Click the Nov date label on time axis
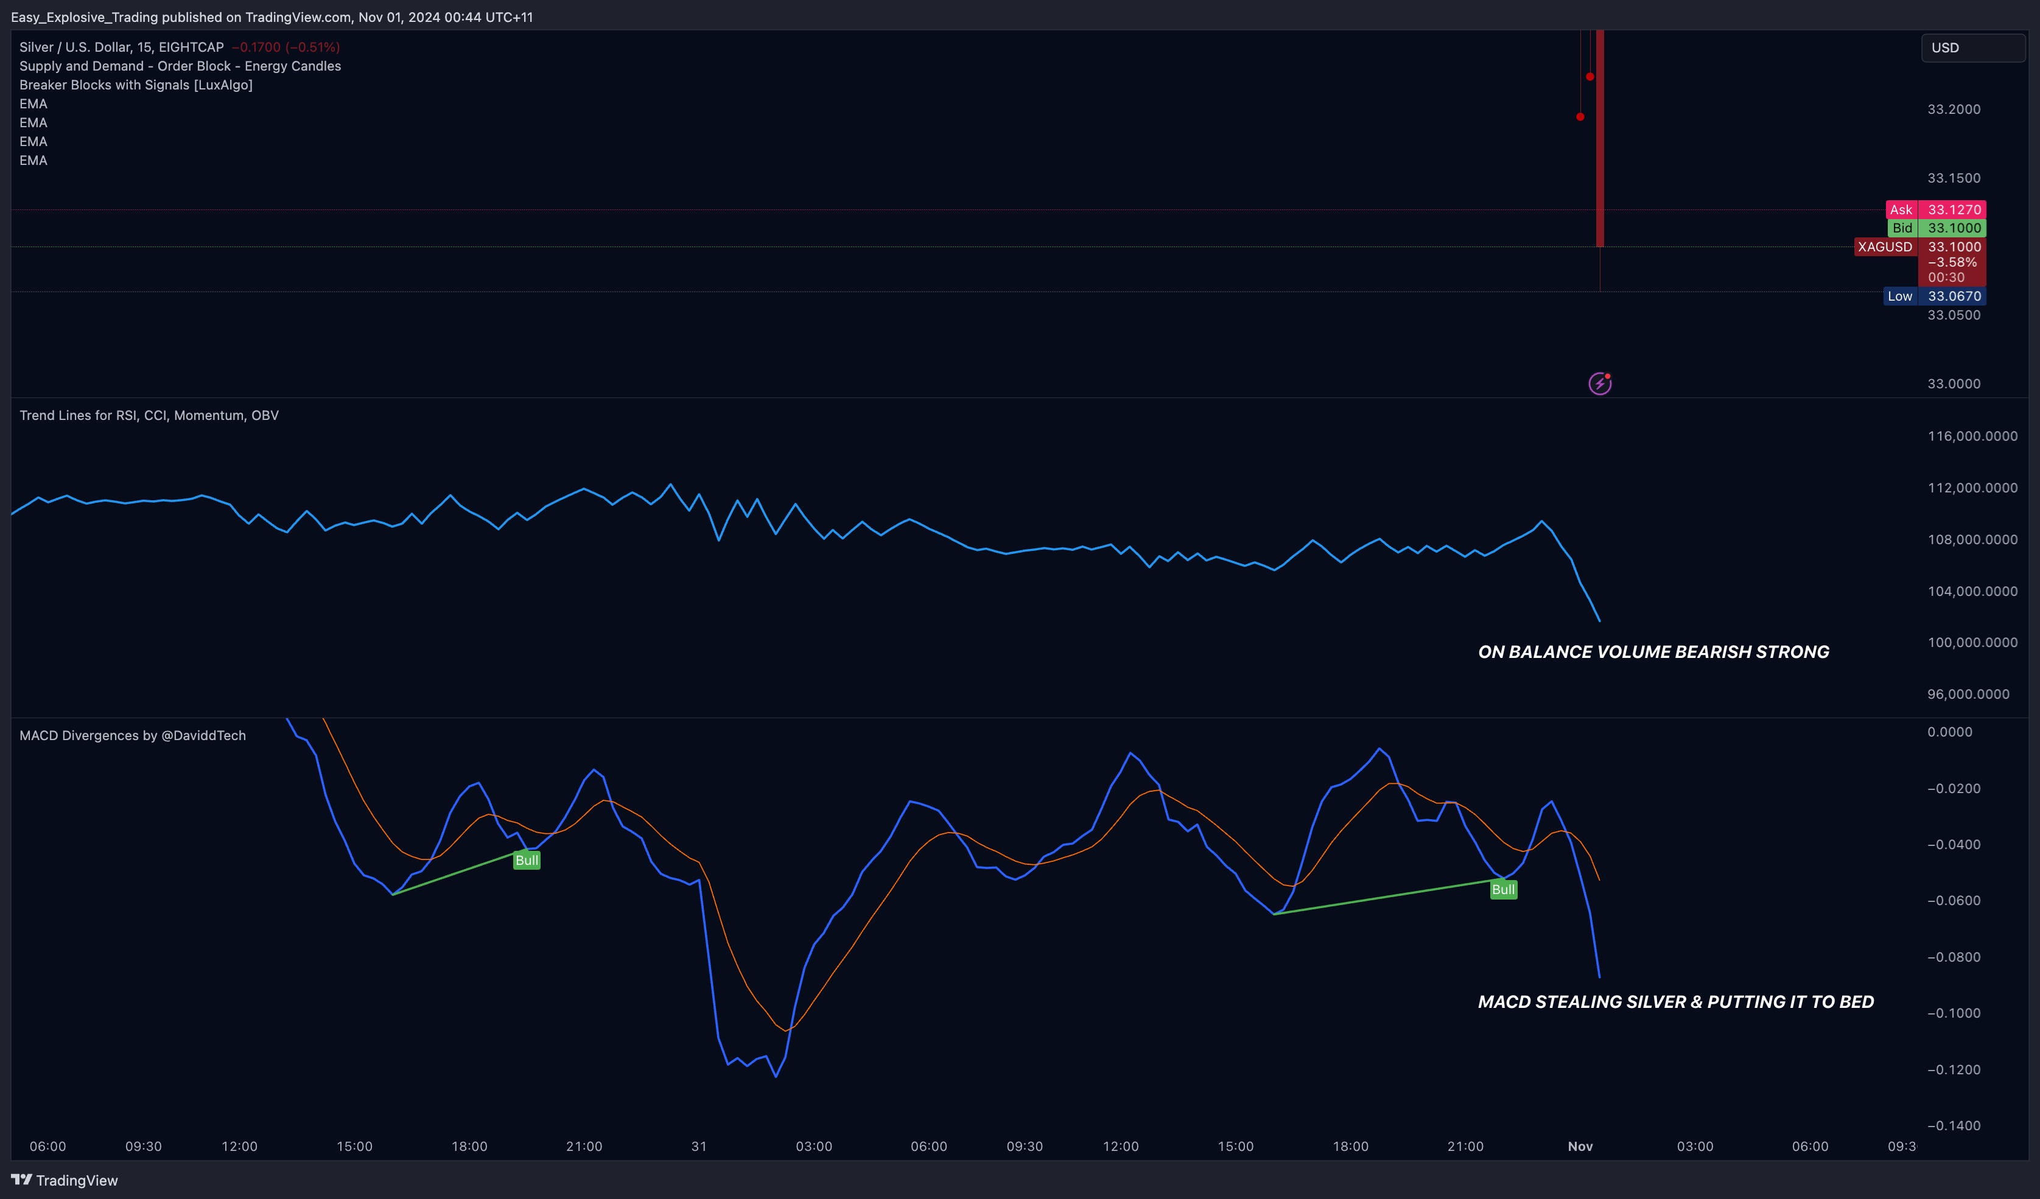This screenshot has width=2040, height=1199. tap(1580, 1147)
